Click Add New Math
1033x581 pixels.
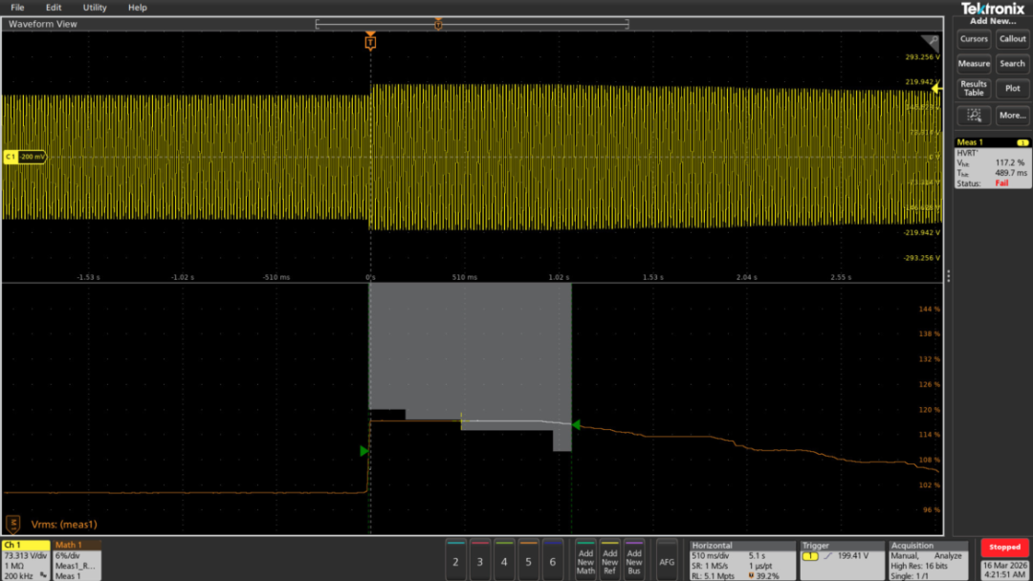coord(585,560)
